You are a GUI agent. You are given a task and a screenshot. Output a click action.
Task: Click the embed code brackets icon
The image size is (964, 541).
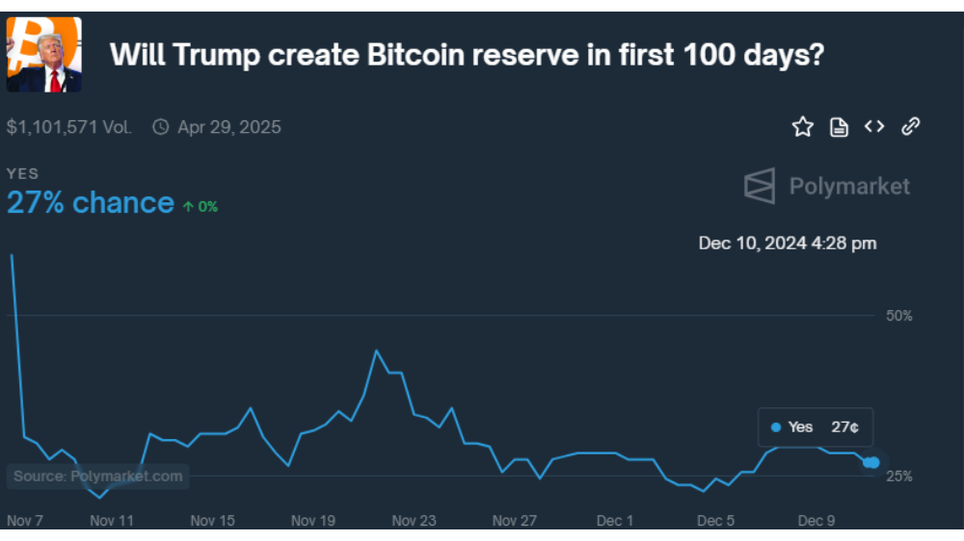click(x=874, y=126)
